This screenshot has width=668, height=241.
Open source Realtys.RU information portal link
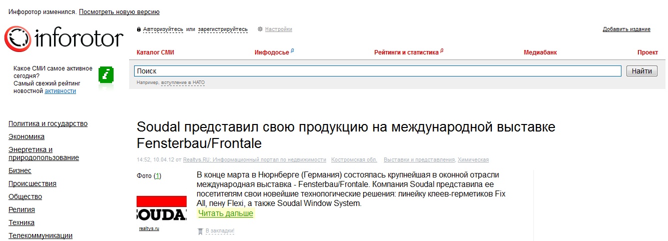pos(255,160)
